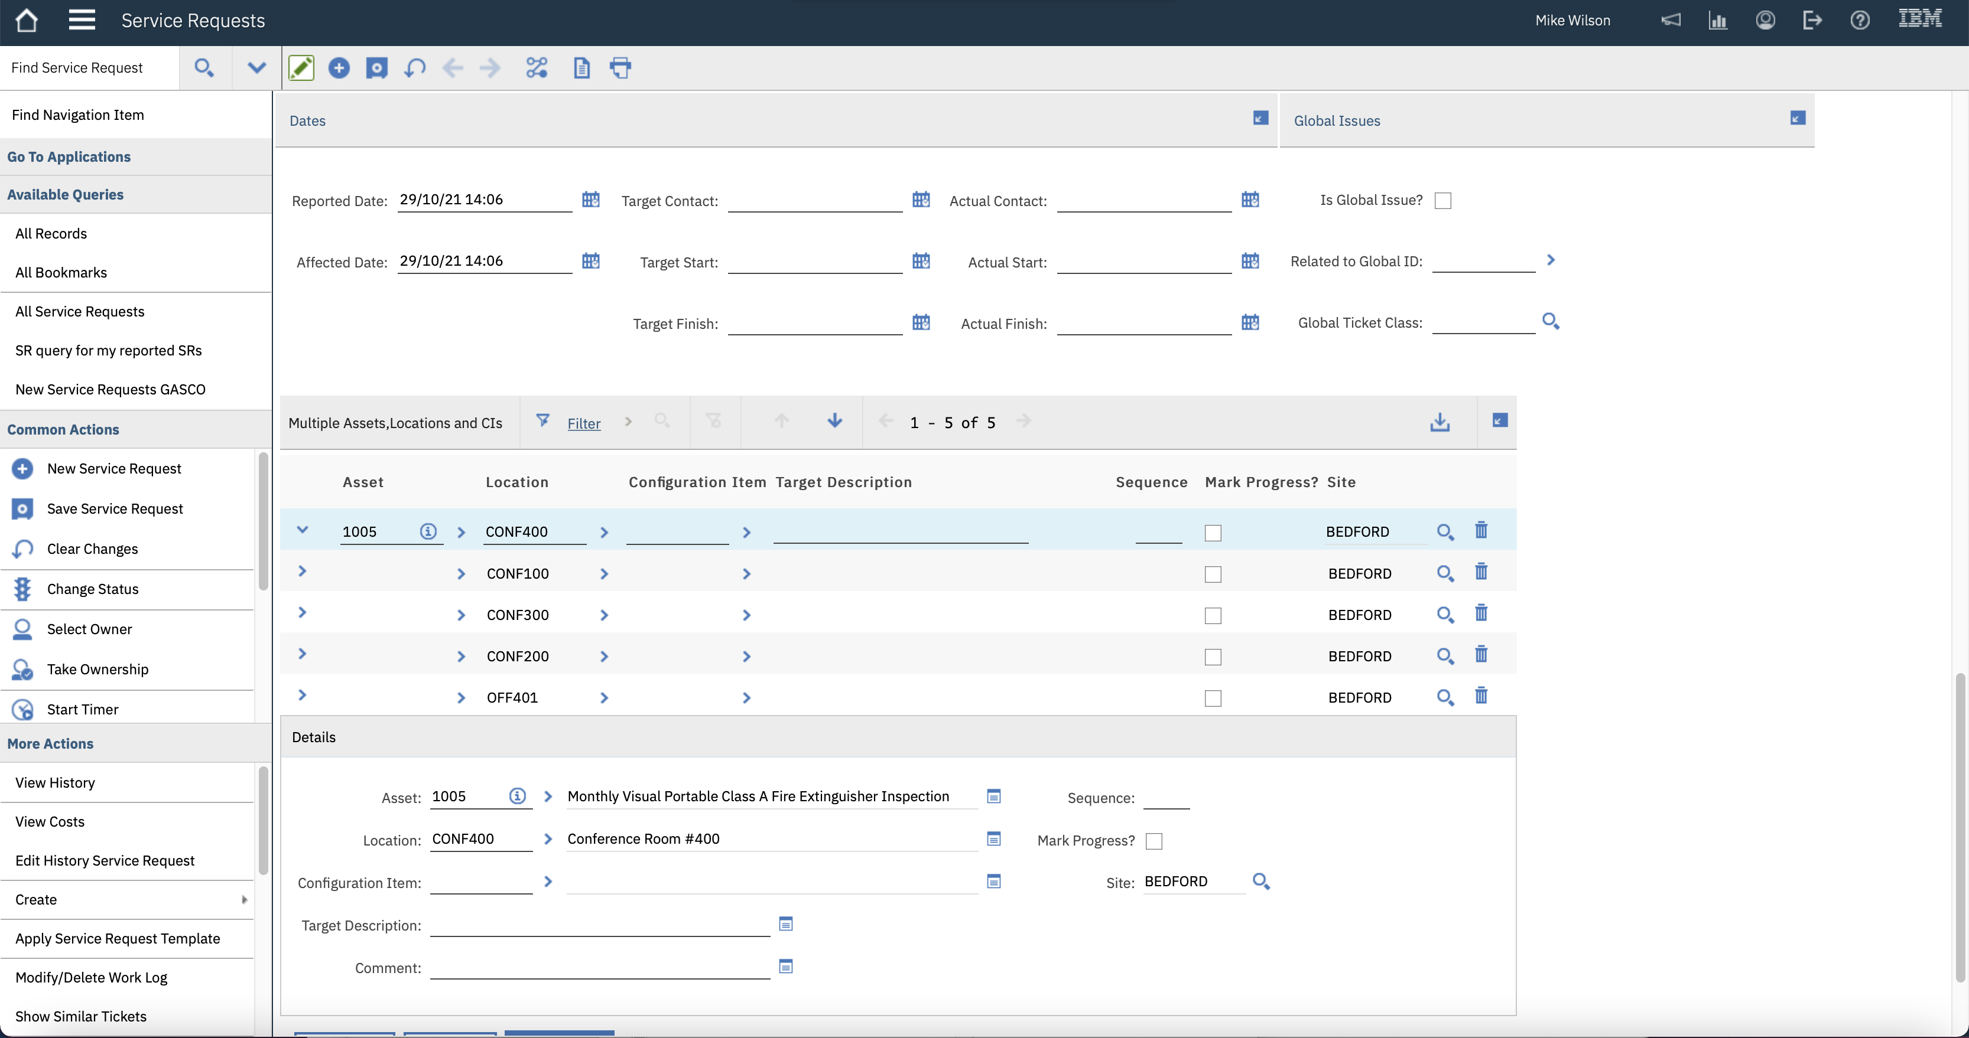Click the search magnifier next to Find Service Request
Viewport: 1969px width, 1038px height.
(203, 67)
